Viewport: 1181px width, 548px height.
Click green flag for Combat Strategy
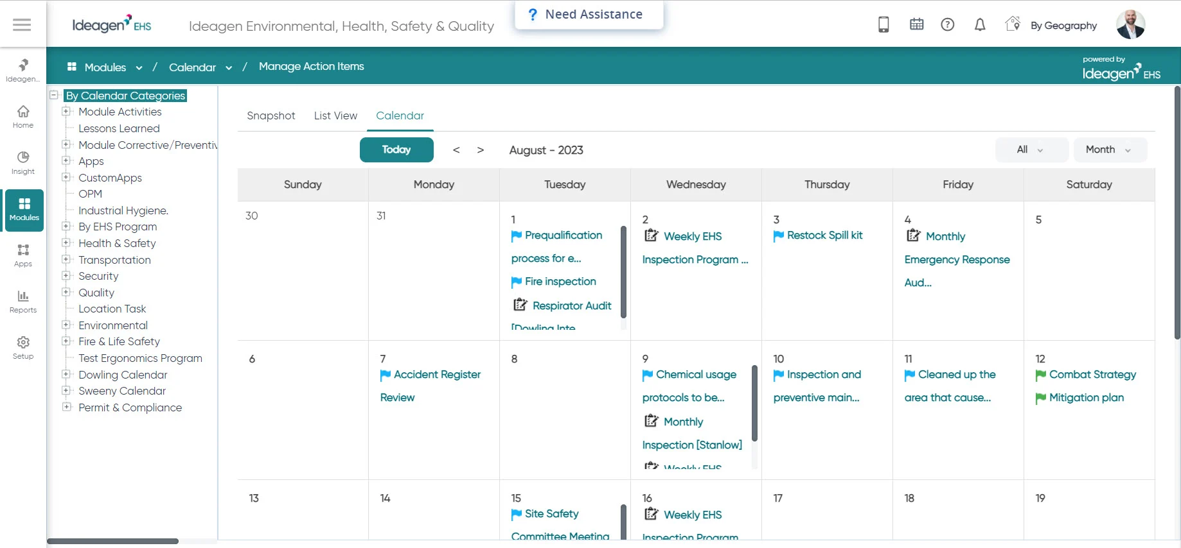[x=1041, y=375]
